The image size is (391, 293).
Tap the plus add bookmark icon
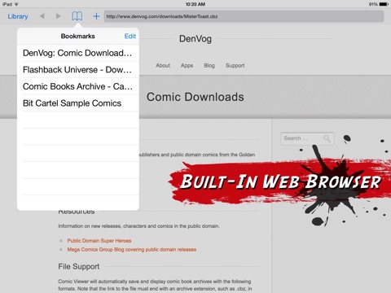(96, 16)
